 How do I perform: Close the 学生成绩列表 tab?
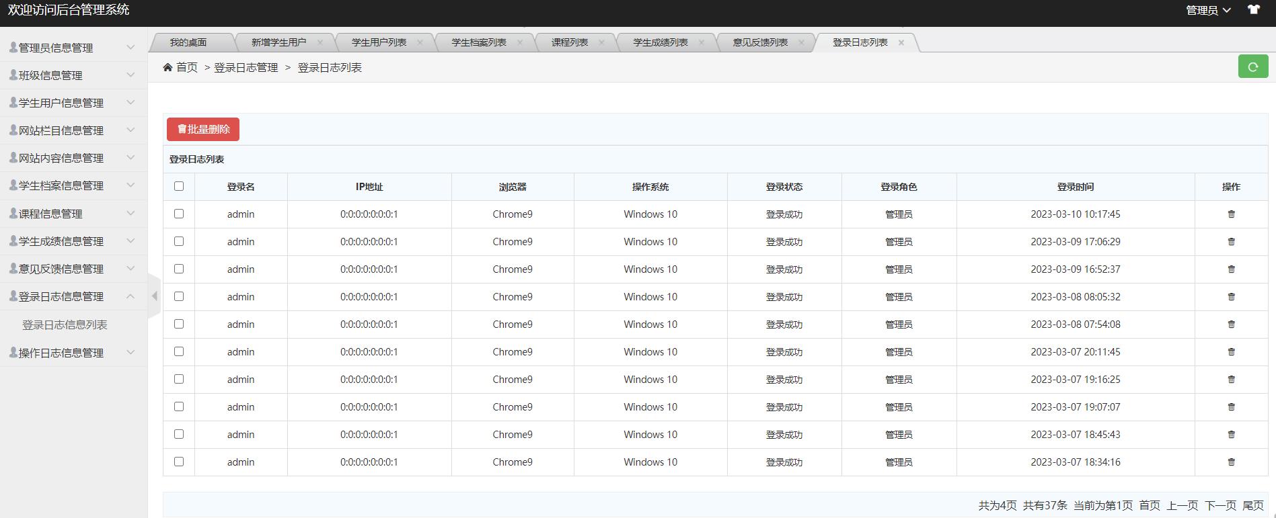pos(702,42)
